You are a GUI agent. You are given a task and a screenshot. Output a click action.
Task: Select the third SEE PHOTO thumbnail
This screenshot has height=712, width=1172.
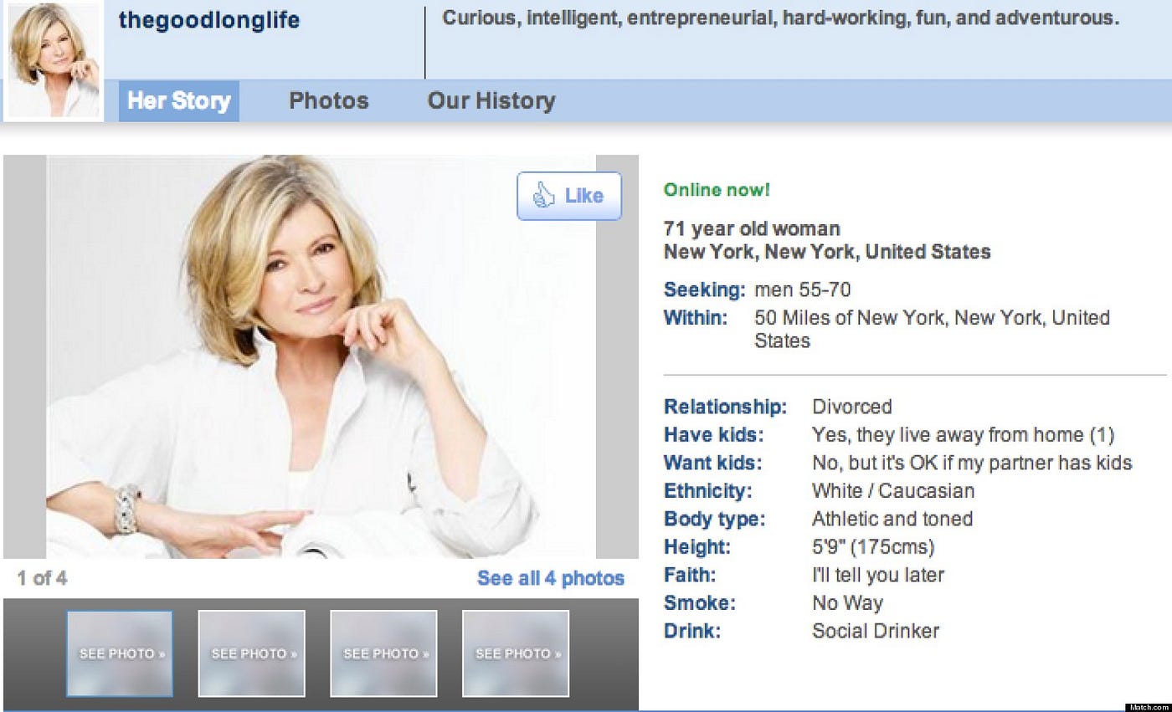(383, 653)
